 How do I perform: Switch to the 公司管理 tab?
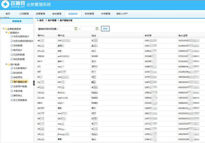coord(24,13)
